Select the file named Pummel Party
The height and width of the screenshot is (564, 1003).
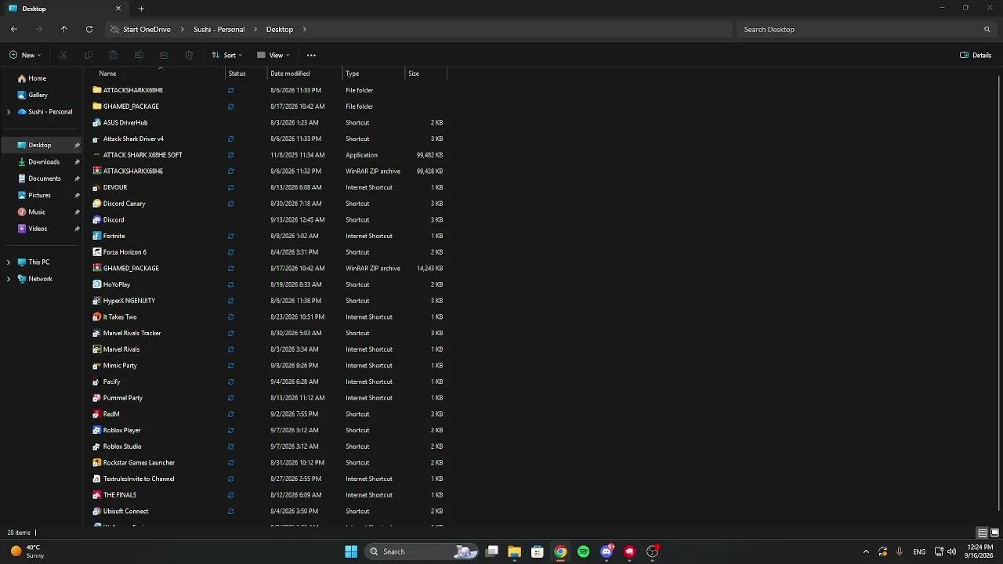point(123,398)
